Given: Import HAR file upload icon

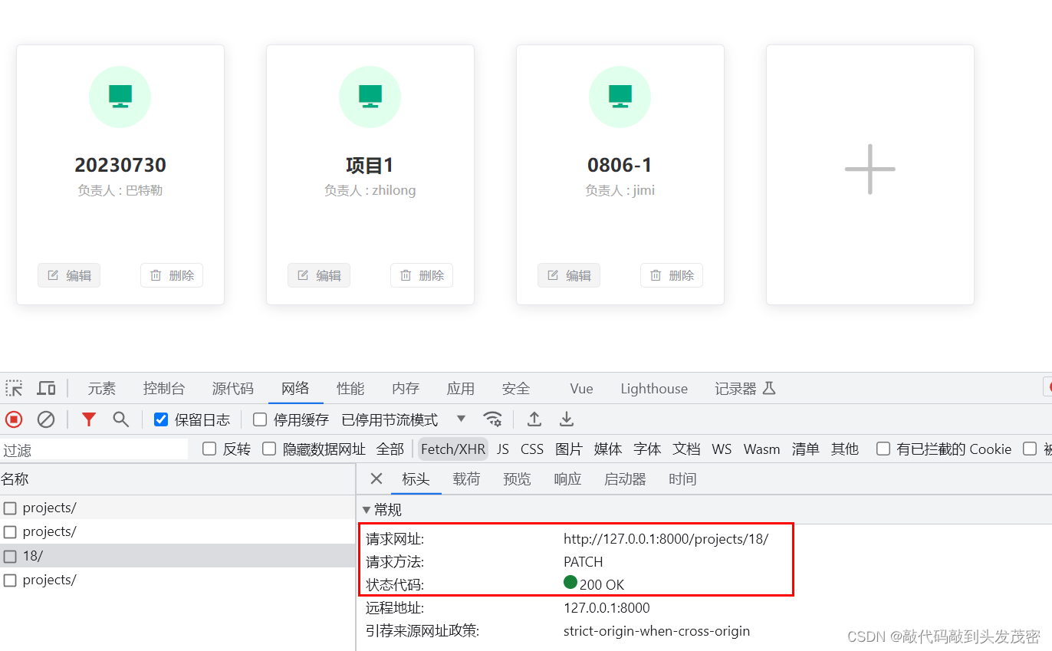Looking at the screenshot, I should click(x=534, y=419).
